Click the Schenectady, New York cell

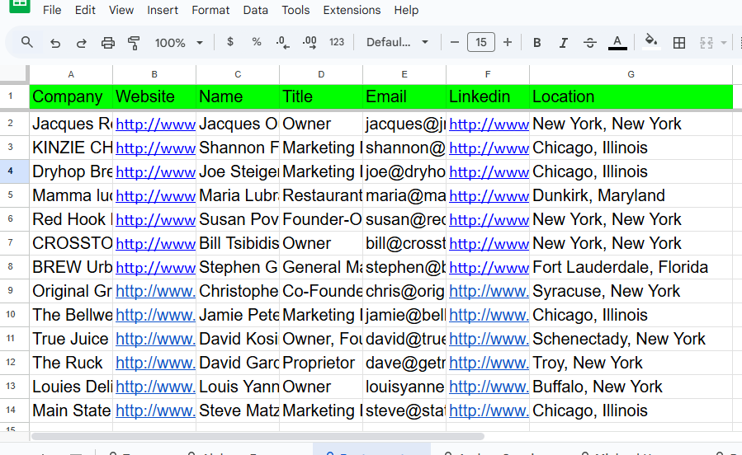click(x=631, y=338)
